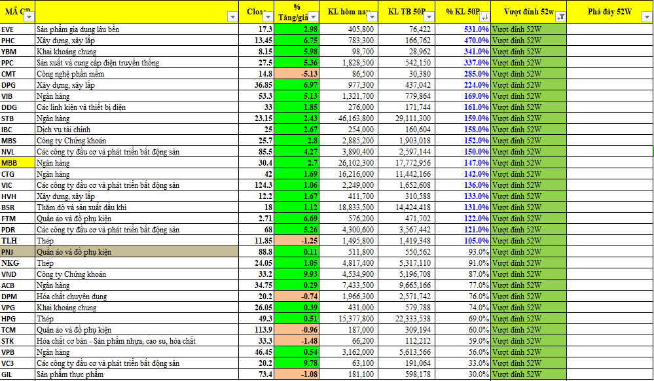This screenshot has width=654, height=381.
Task: Select the empty Phá đáy 52W cell for NVL
Action: coord(609,152)
